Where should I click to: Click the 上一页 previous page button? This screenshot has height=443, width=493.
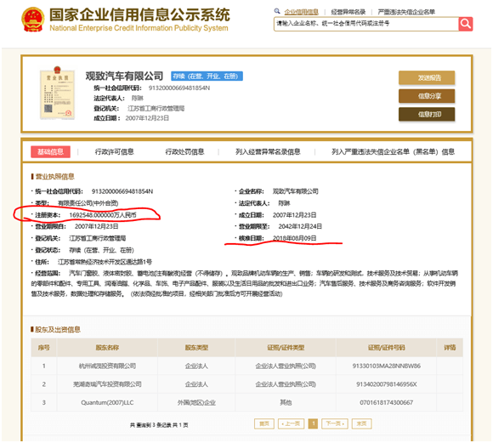[292, 423]
